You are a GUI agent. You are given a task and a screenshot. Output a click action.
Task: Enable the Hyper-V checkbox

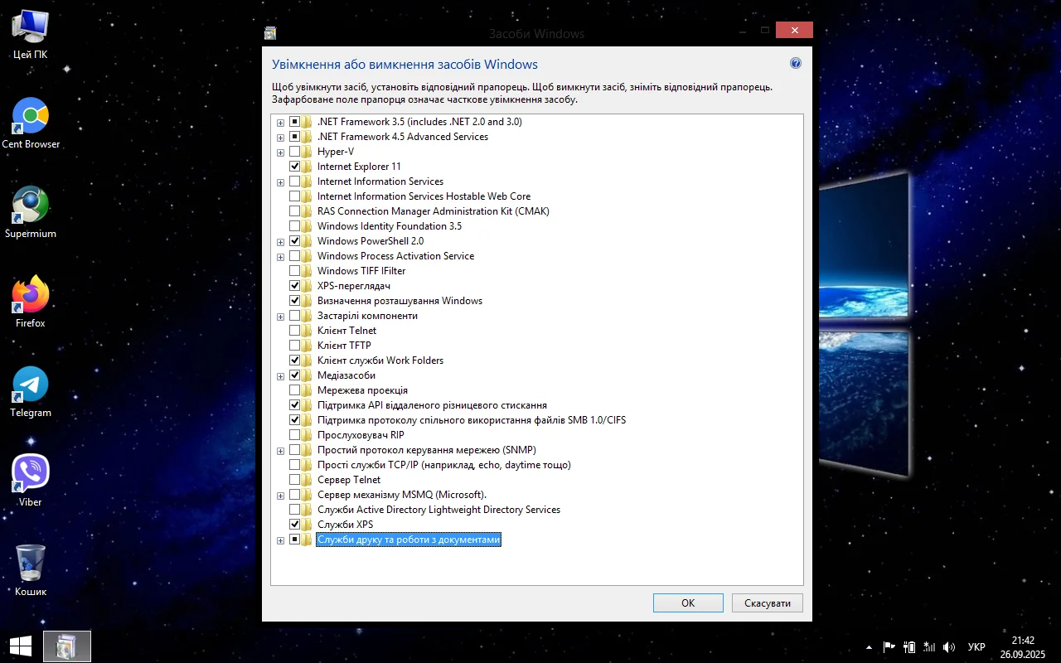coord(294,152)
